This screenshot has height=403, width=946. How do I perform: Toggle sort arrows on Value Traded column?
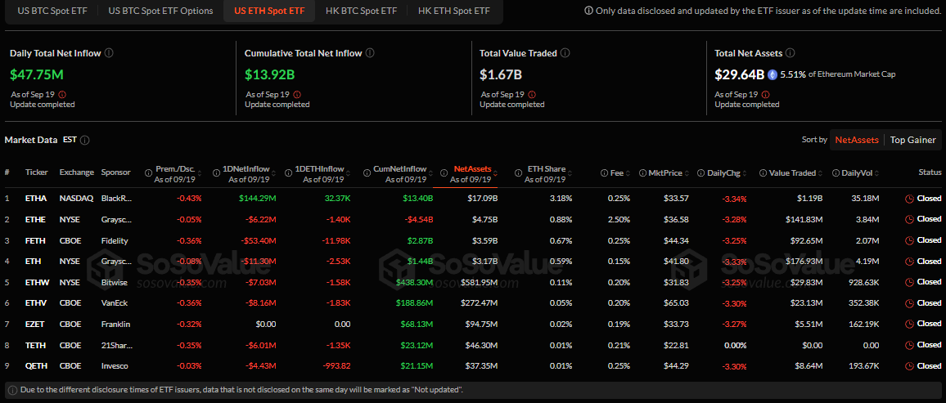821,172
